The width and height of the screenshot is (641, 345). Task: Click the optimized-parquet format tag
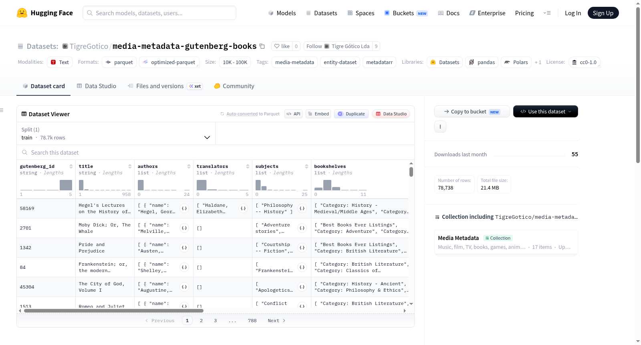click(169, 62)
